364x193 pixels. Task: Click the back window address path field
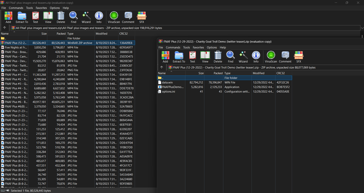(185, 28)
